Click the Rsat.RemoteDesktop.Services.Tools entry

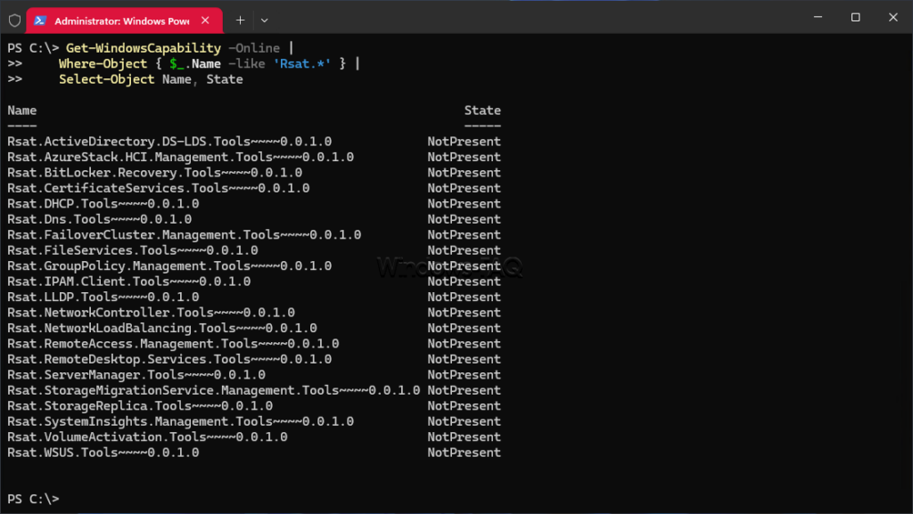tap(169, 359)
